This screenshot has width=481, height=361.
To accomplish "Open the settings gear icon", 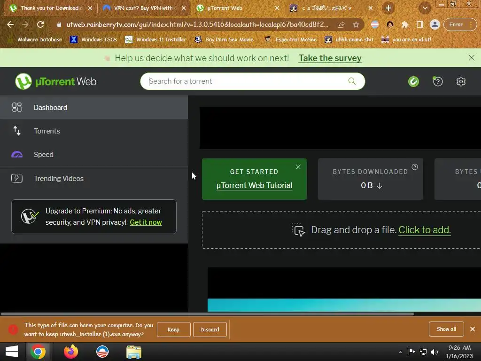I will point(461,81).
